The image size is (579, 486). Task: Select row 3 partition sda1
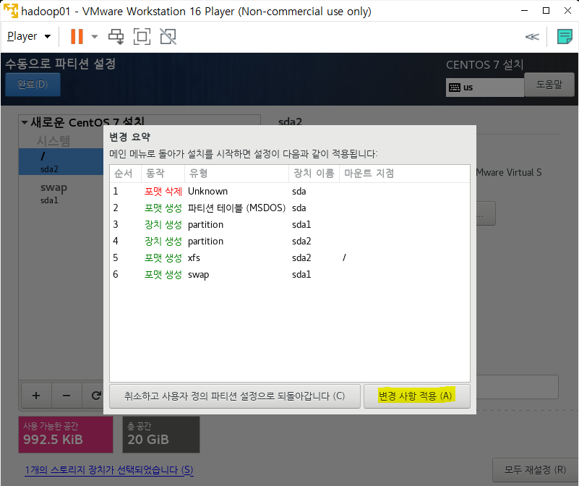click(x=290, y=225)
